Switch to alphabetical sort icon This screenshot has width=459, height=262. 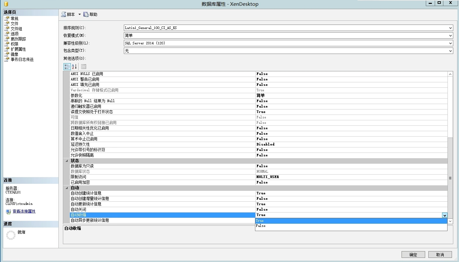74,67
